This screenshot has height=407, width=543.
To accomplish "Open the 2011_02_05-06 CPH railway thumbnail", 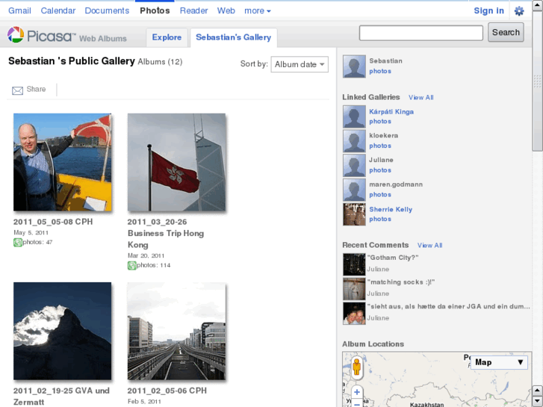I will click(176, 331).
